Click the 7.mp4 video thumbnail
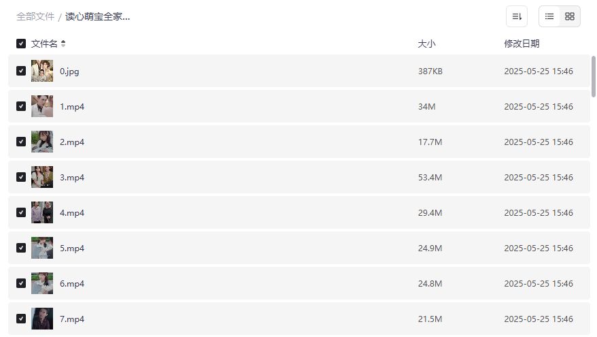The width and height of the screenshot is (597, 337). point(42,319)
